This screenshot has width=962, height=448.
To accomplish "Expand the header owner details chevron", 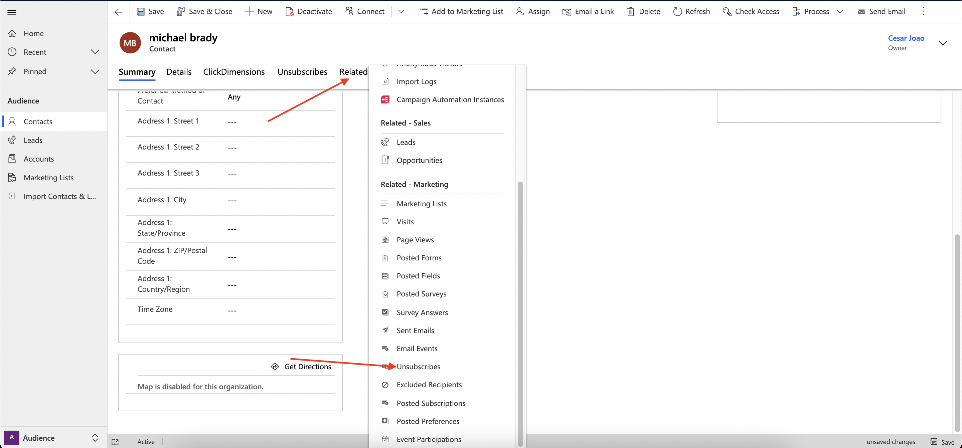I will point(942,42).
